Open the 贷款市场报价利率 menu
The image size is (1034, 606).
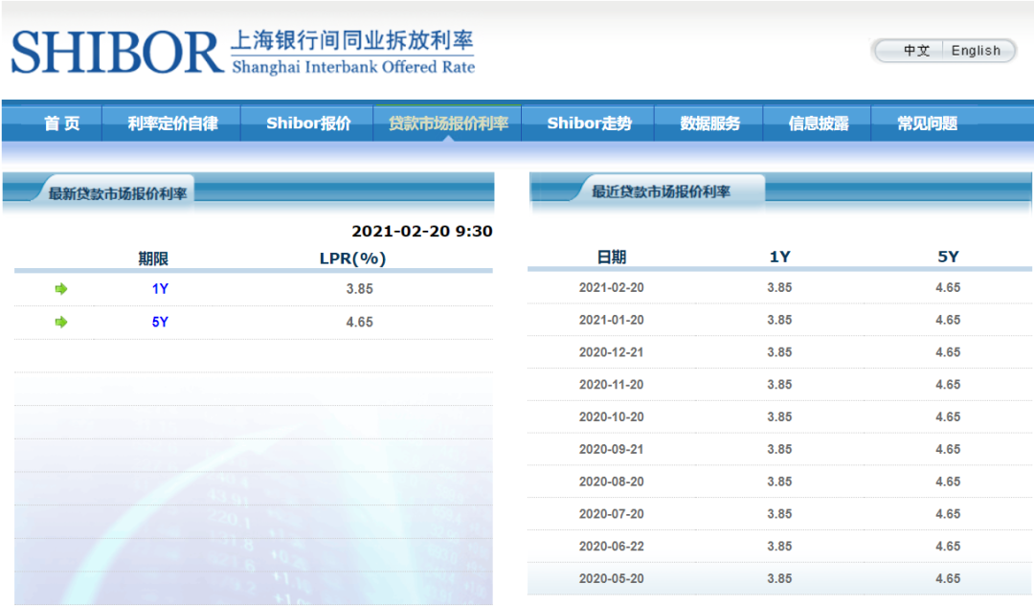click(448, 123)
